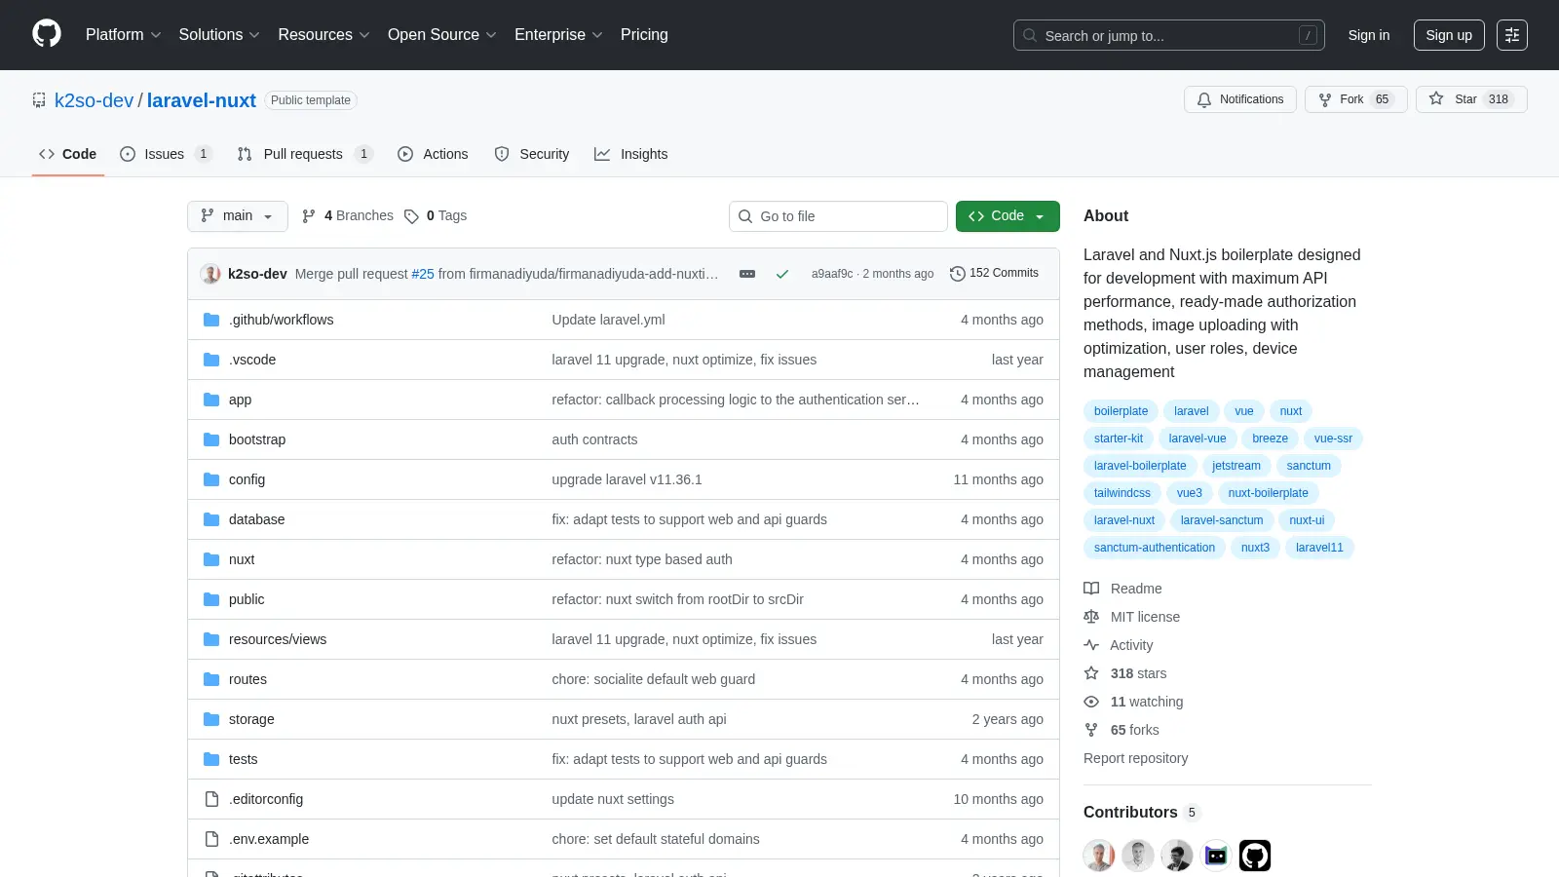Expand the Resources menu
Screen dimensions: 1559x877
(x=323, y=35)
